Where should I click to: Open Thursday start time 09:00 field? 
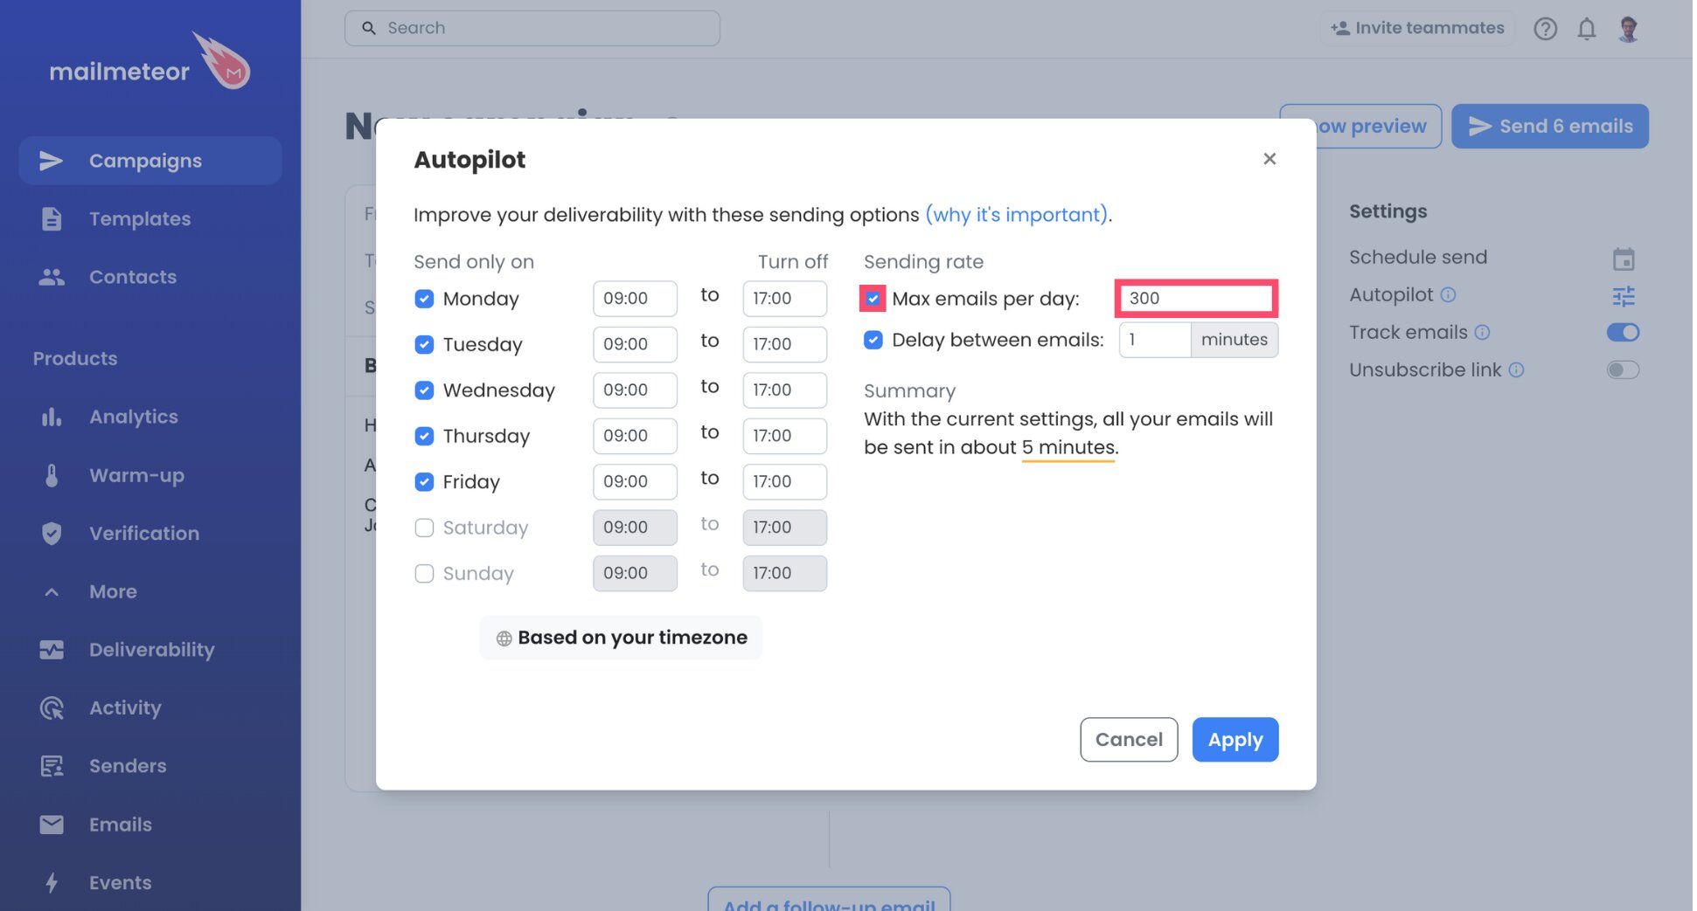pos(635,436)
